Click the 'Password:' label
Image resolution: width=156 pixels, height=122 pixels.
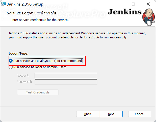pyautogui.click(x=24, y=82)
